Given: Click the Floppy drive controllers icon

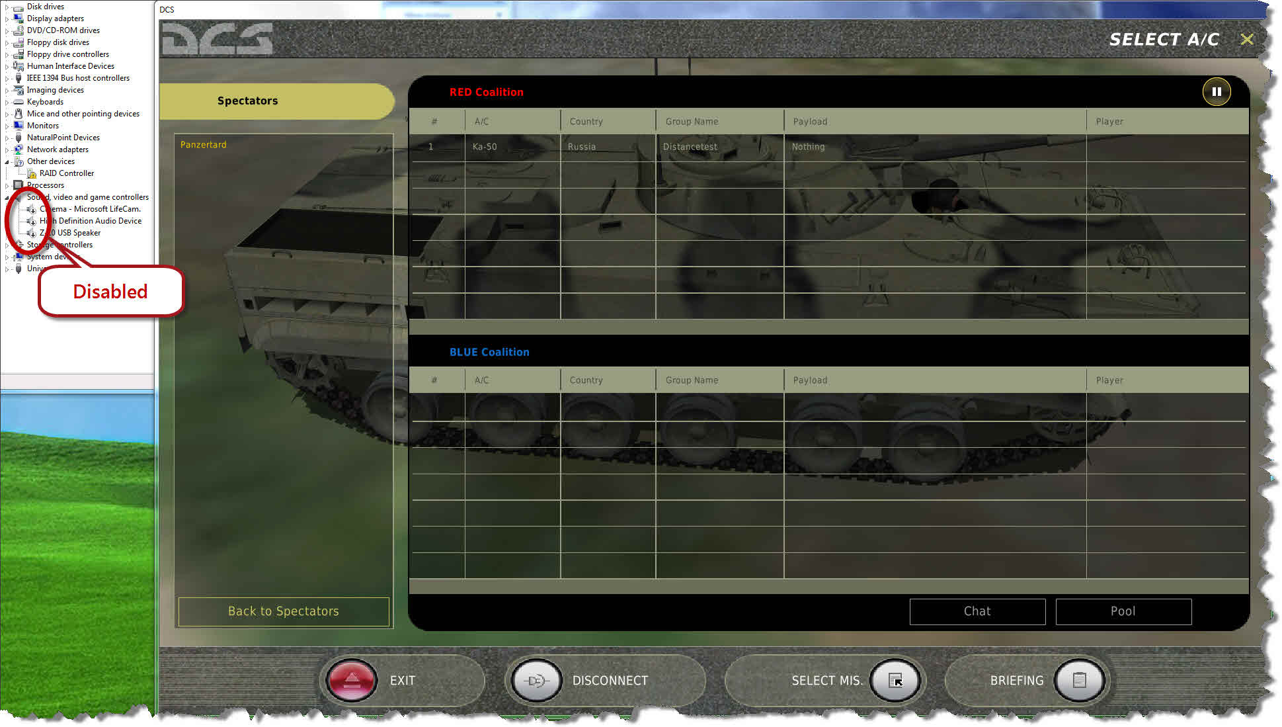Looking at the screenshot, I should (x=19, y=54).
